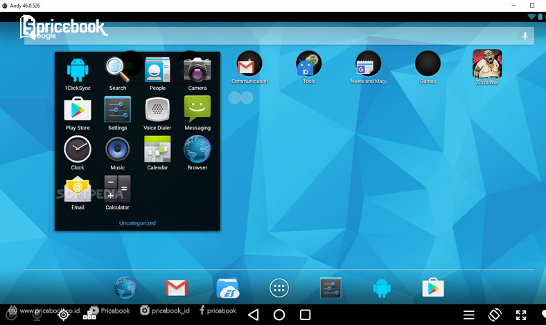Open the location target icon in Andy's bar
Viewport: 546px width, 325px height.
click(x=63, y=315)
